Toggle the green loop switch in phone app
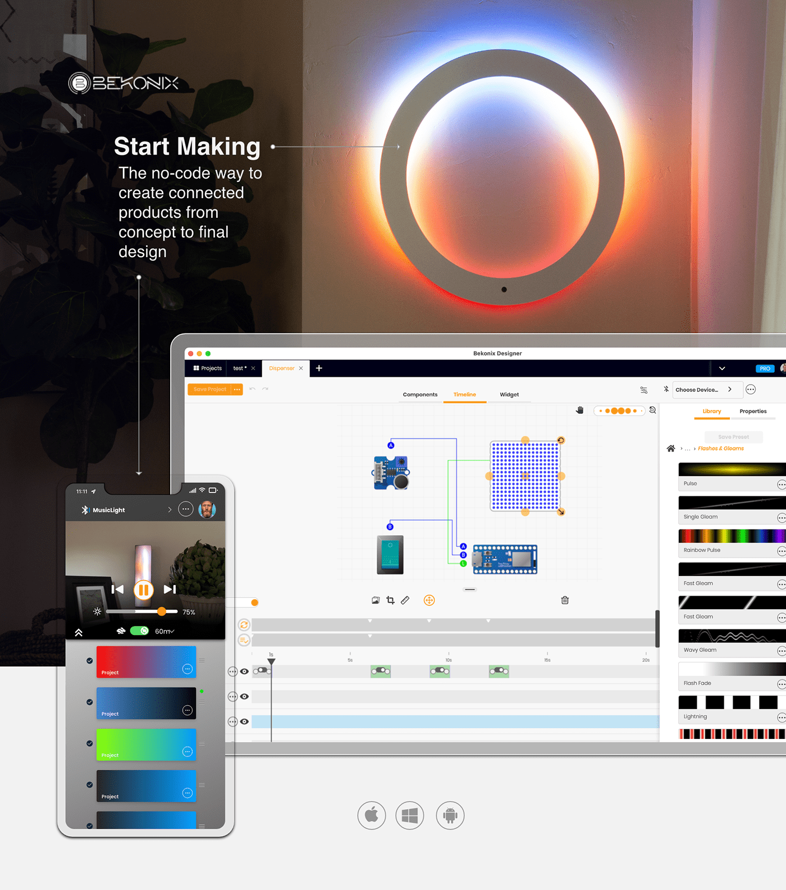 pyautogui.click(x=139, y=631)
